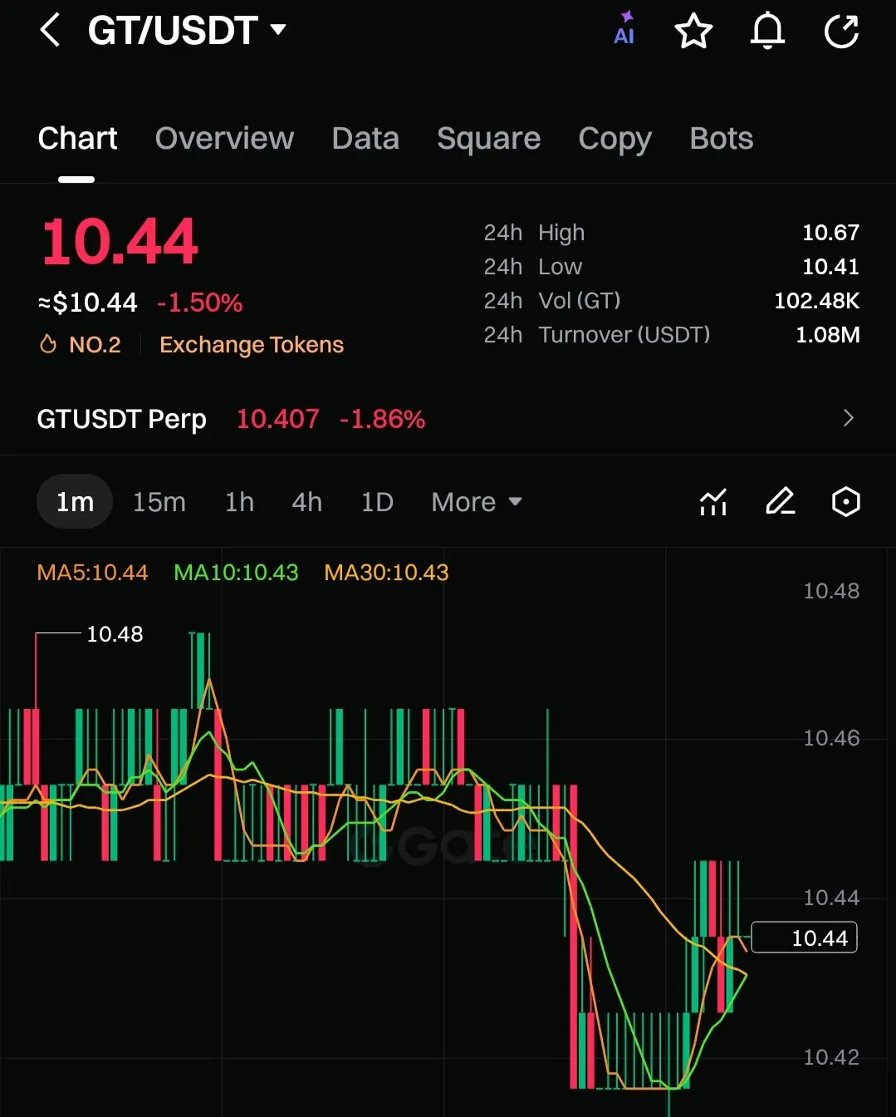This screenshot has height=1117, width=896.
Task: Open chart indicators icon
Action: (713, 502)
